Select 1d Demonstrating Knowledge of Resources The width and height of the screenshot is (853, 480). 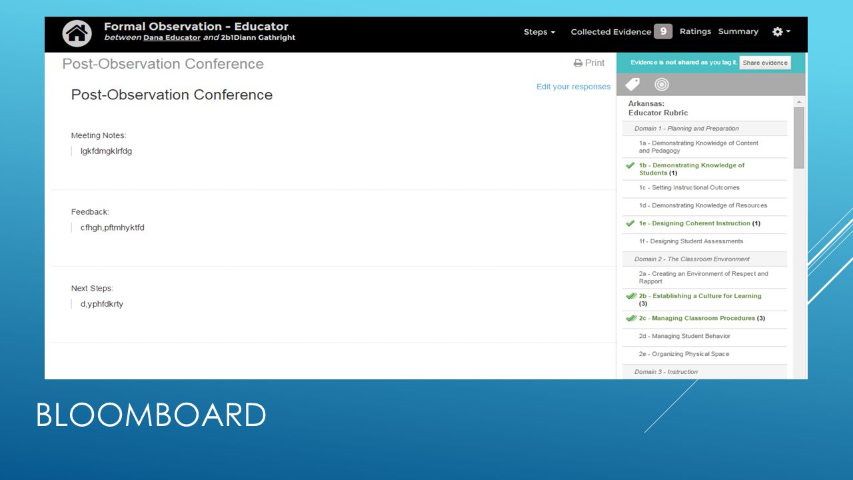point(704,206)
